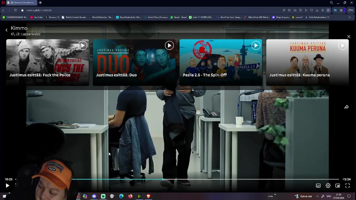This screenshot has height=200, width=356.
Task: Open the Fuck the Police thumbnail card
Action: click(48, 62)
